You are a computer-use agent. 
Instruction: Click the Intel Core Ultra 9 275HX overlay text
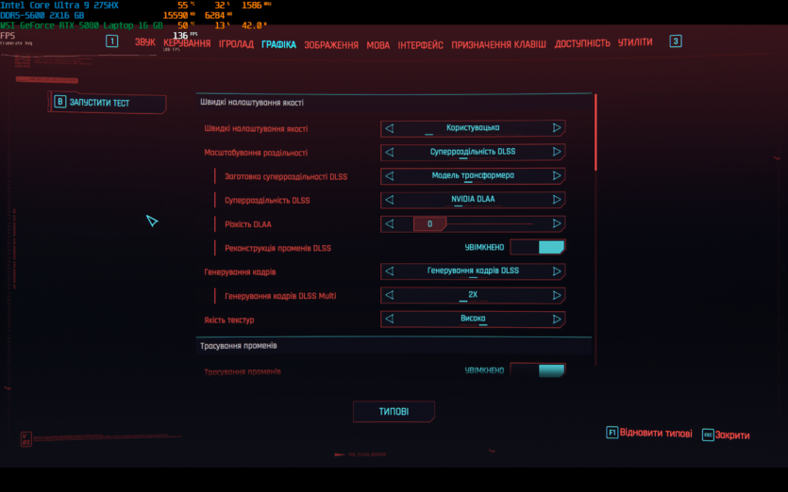coord(59,6)
